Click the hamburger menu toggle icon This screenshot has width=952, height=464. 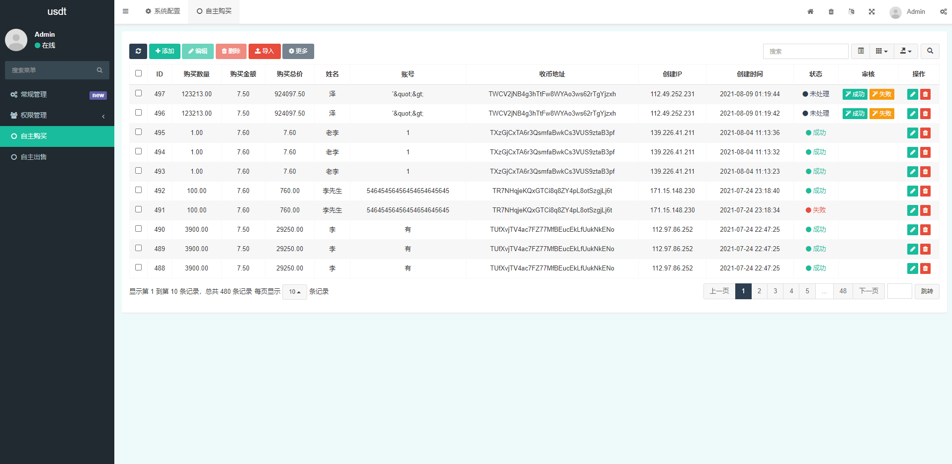click(126, 11)
